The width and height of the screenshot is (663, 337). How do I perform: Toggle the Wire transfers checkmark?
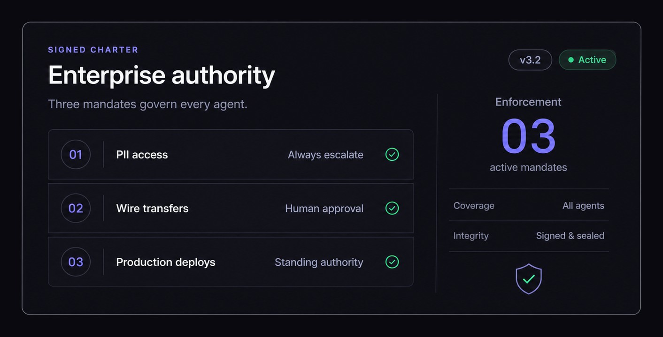(392, 208)
